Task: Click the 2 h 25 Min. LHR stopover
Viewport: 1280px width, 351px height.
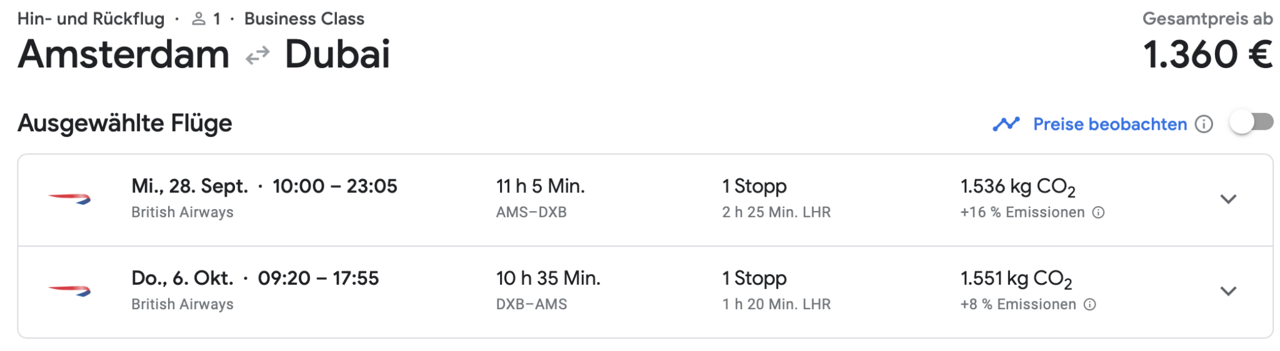Action: [x=776, y=212]
